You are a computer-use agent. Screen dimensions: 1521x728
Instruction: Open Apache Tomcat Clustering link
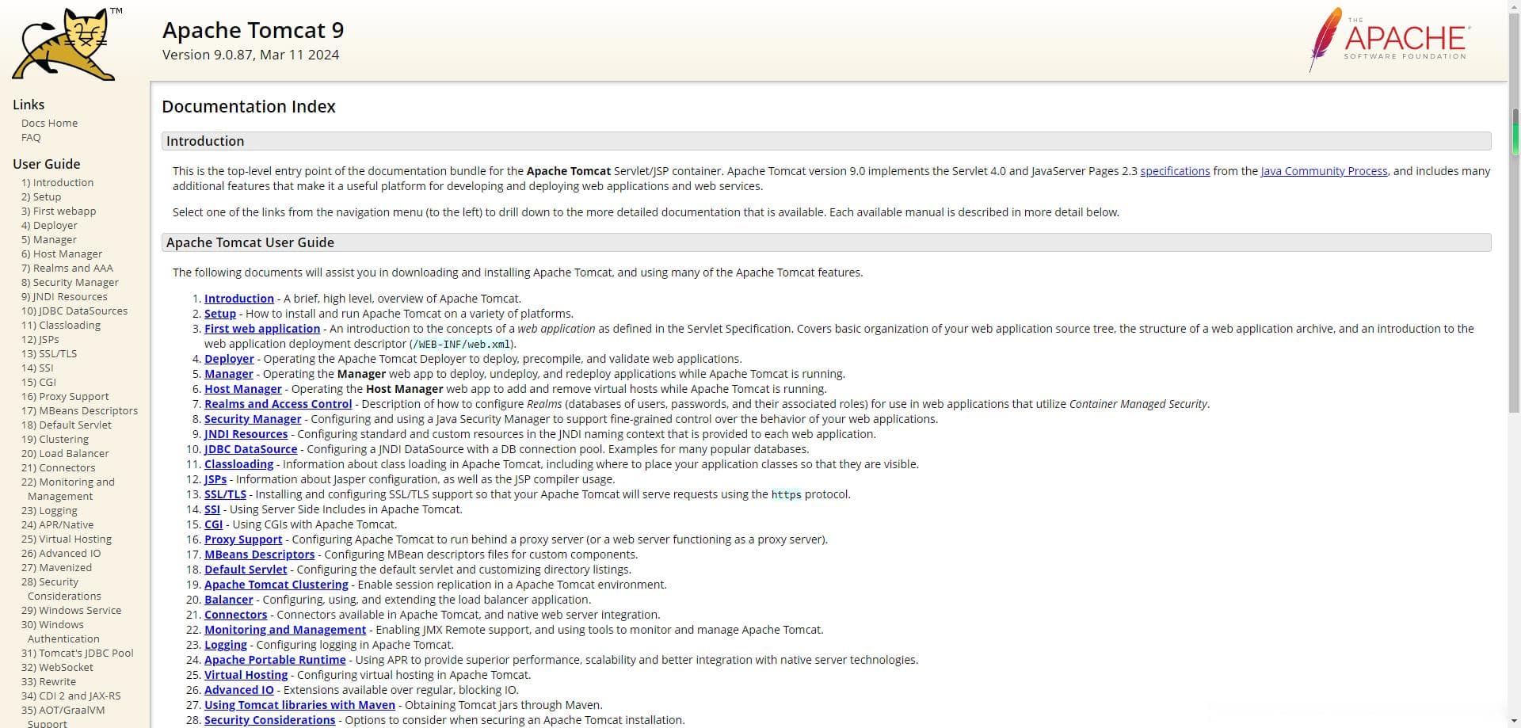[276, 585]
